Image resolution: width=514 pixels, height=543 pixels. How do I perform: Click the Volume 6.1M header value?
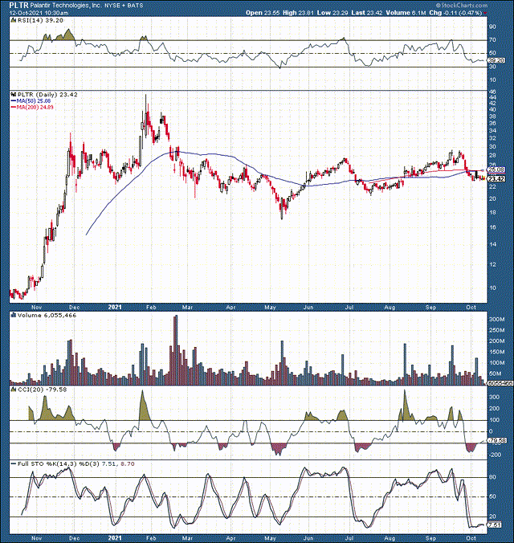(x=406, y=13)
